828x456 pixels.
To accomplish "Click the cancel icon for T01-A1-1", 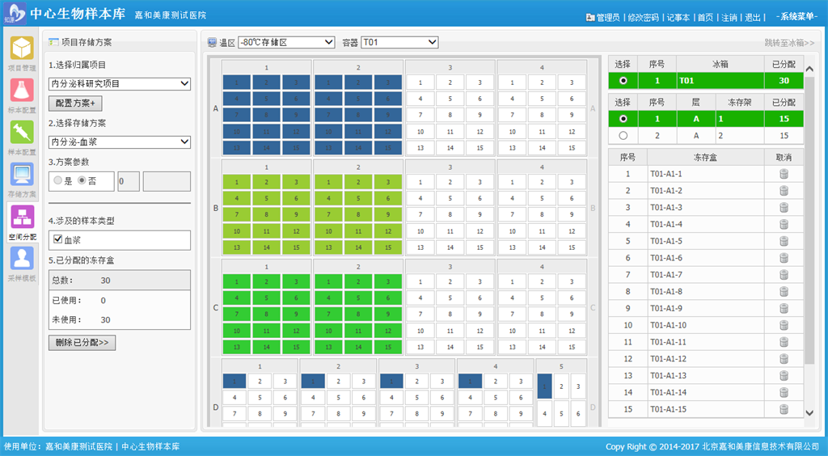I will click(x=783, y=174).
